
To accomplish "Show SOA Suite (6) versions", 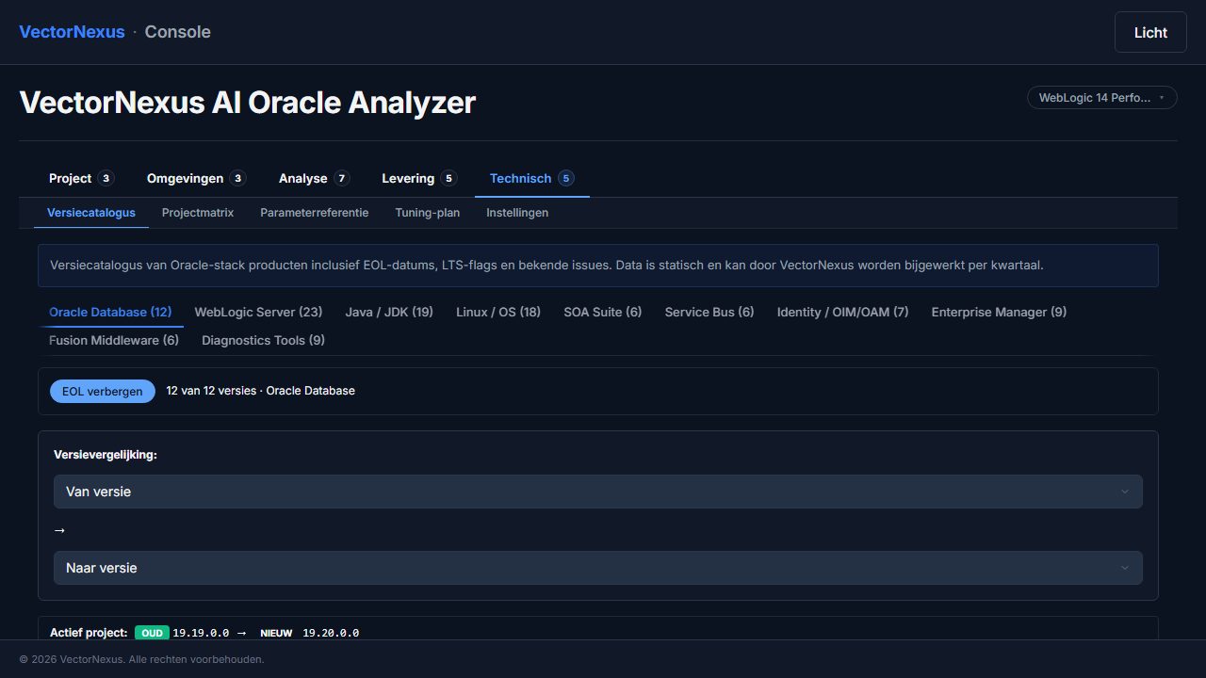I will (603, 312).
